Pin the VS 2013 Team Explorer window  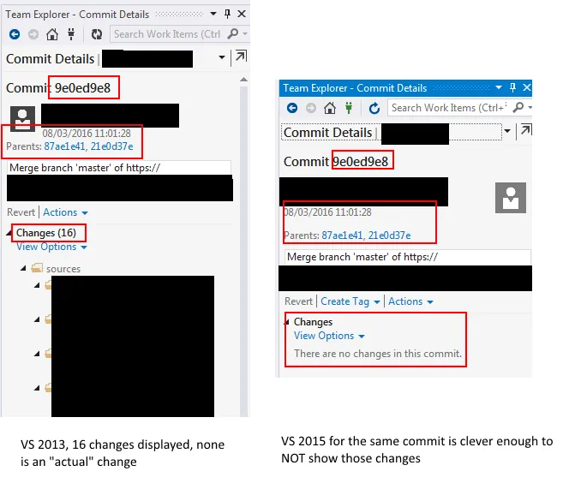pos(227,14)
